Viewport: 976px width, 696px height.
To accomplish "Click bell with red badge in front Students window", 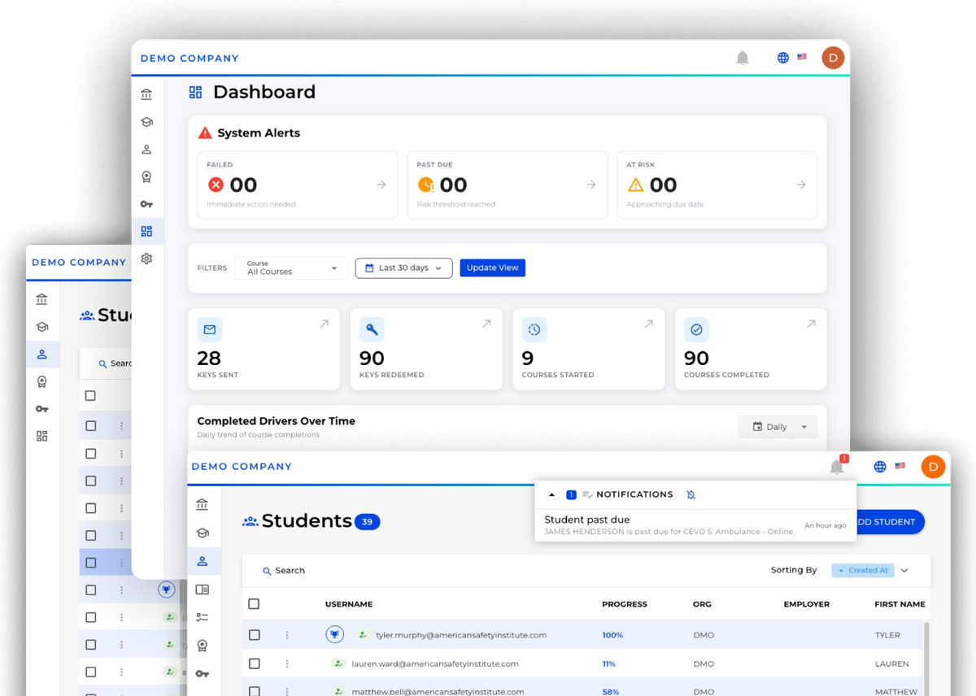I will pos(837,466).
